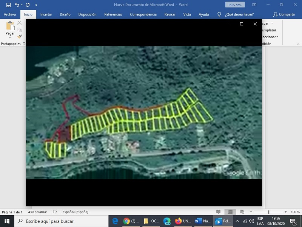
Task: Click the Redo icon in quick access
Action: tap(28, 5)
